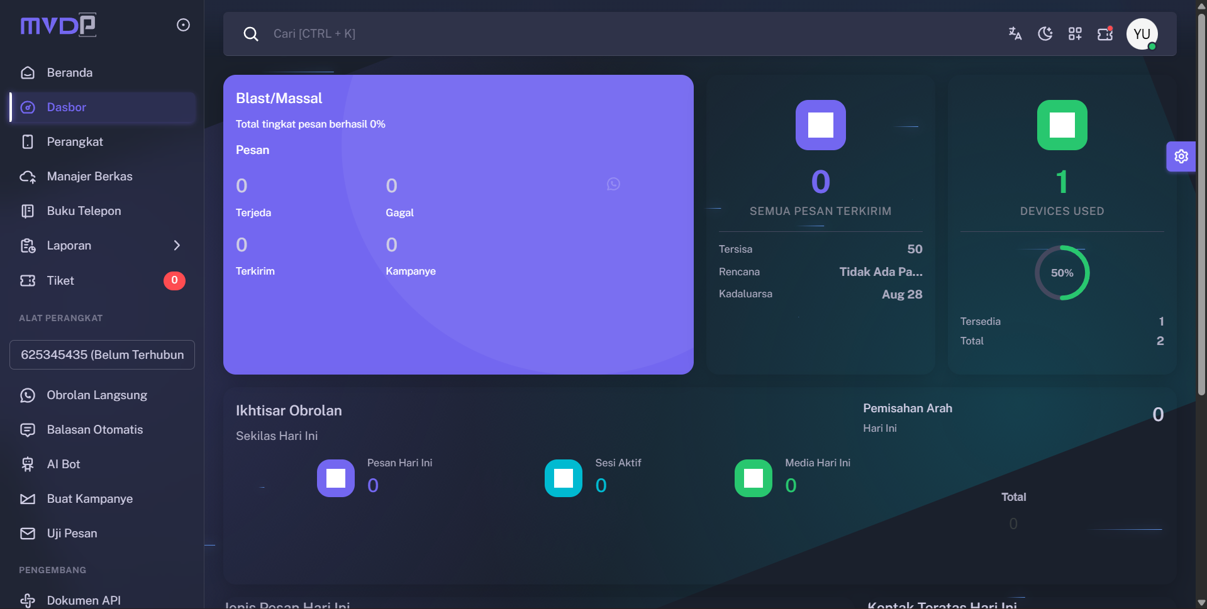Viewport: 1207px width, 609px height.
Task: Navigate to Buku Telepon
Action: tap(84, 211)
